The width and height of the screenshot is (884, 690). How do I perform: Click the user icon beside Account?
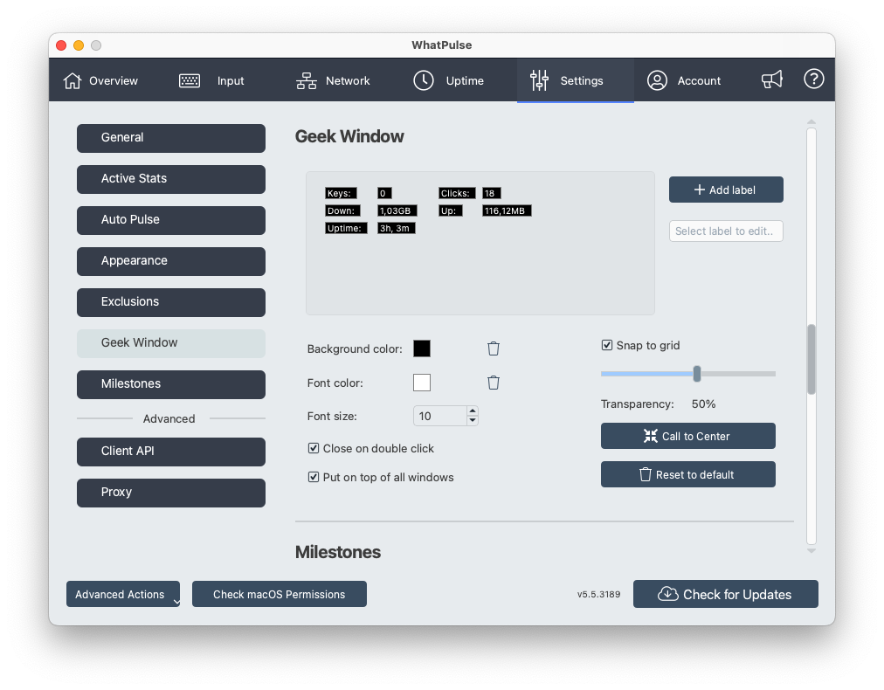pos(657,80)
